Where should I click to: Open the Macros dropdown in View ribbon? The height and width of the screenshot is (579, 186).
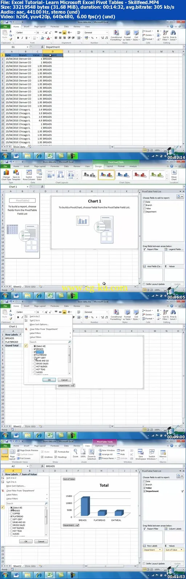[x=163, y=454]
